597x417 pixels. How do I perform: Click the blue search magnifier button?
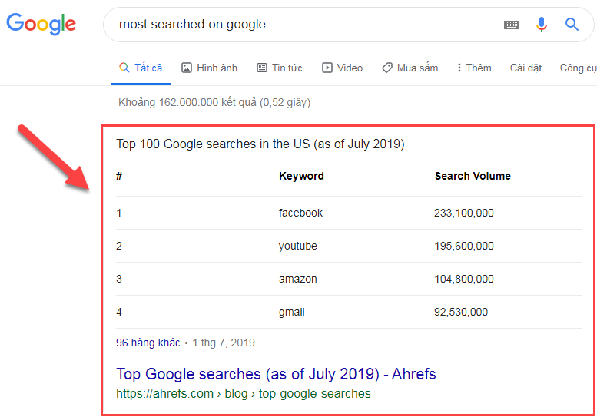point(572,25)
